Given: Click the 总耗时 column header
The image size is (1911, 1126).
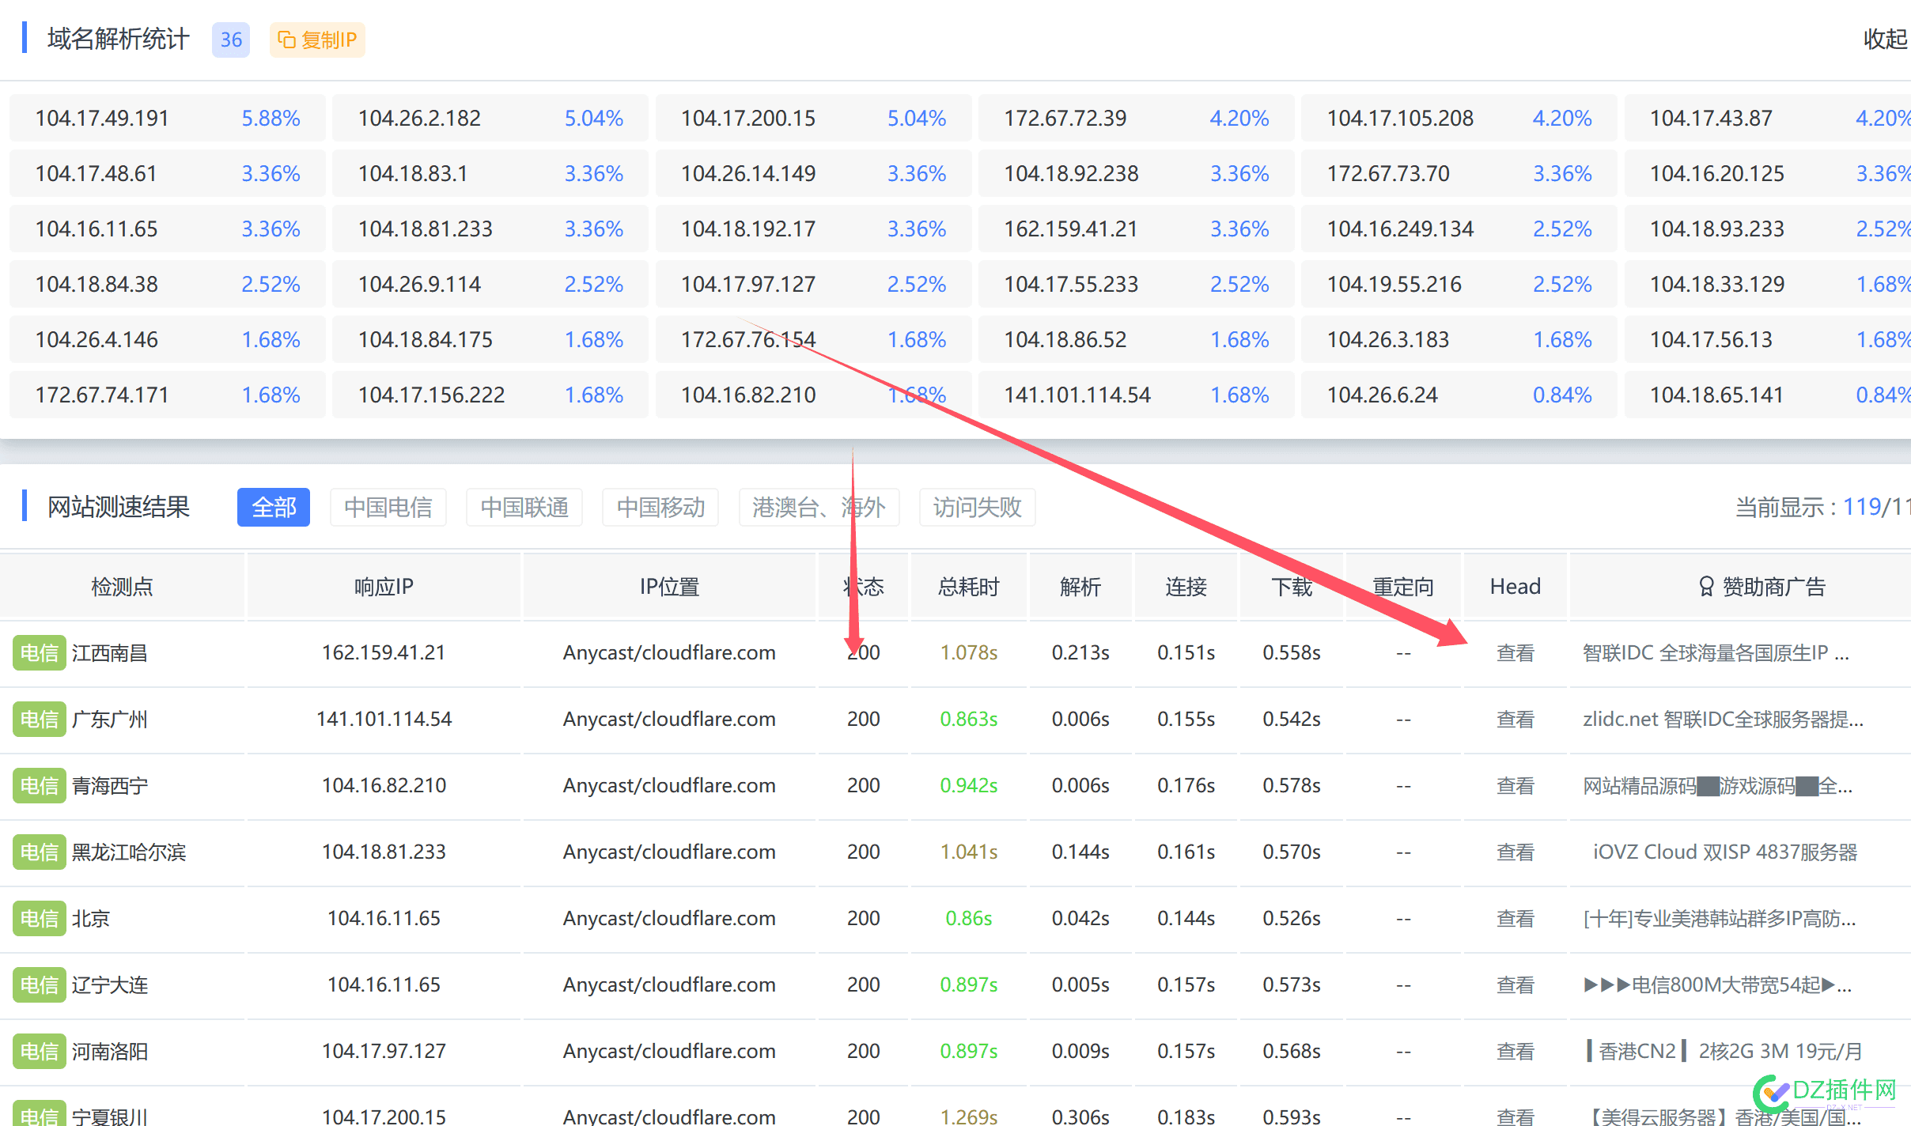Looking at the screenshot, I should (969, 587).
